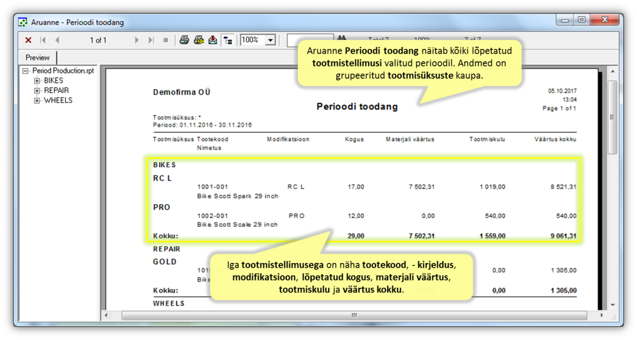Click the BIKES group header in the report
The image size is (637, 340).
[164, 165]
